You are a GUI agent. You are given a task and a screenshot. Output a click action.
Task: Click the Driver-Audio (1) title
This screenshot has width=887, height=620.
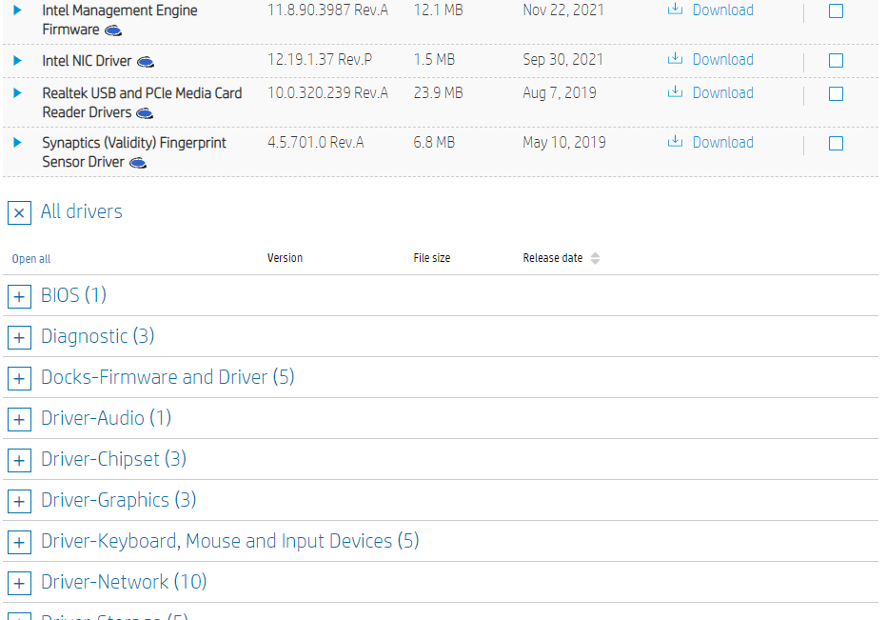tap(106, 418)
